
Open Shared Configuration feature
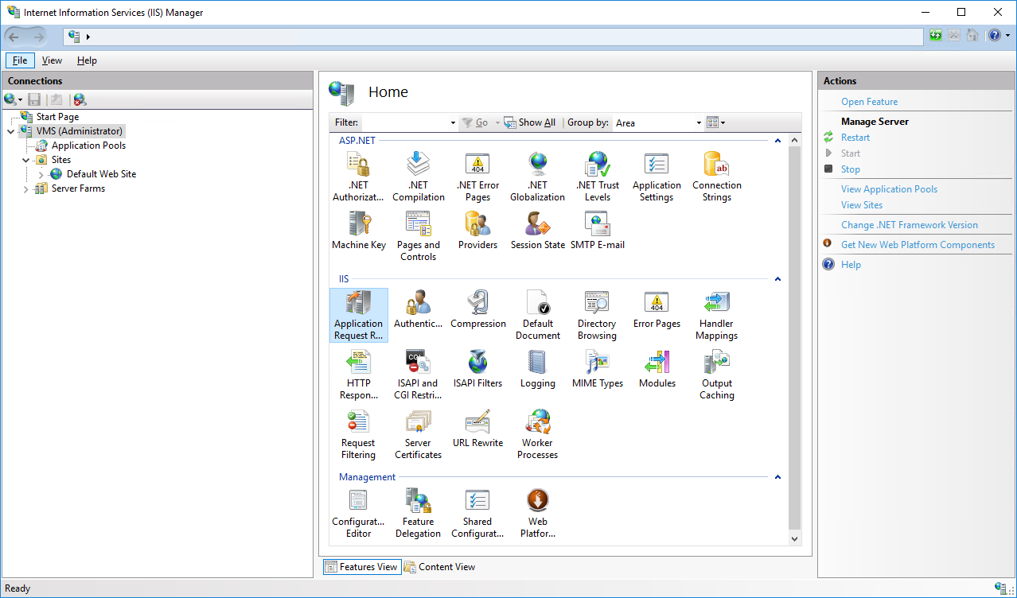pos(477,513)
